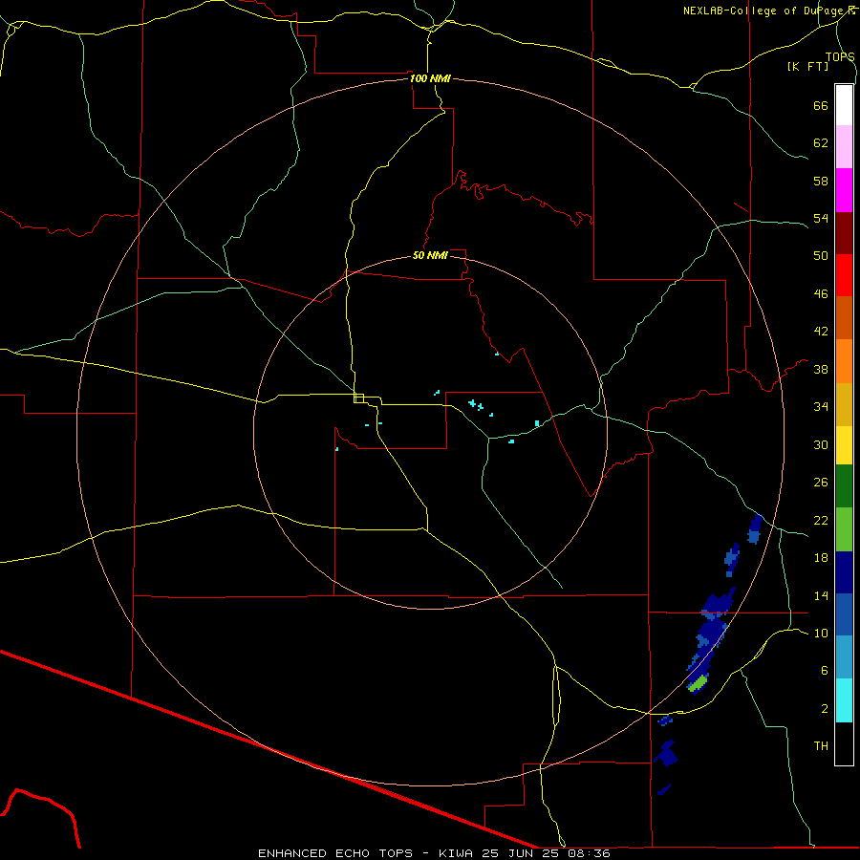
Task: Click the black TH threshold swatch
Action: click(844, 742)
